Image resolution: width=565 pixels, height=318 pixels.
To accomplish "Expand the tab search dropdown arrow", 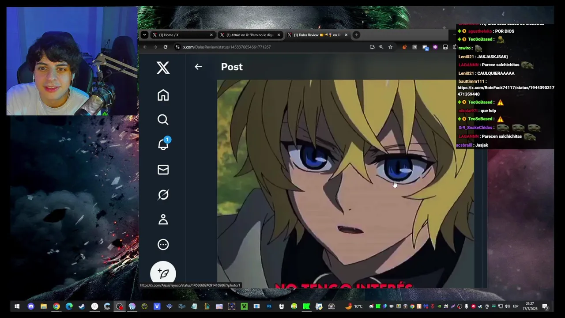I will [144, 35].
